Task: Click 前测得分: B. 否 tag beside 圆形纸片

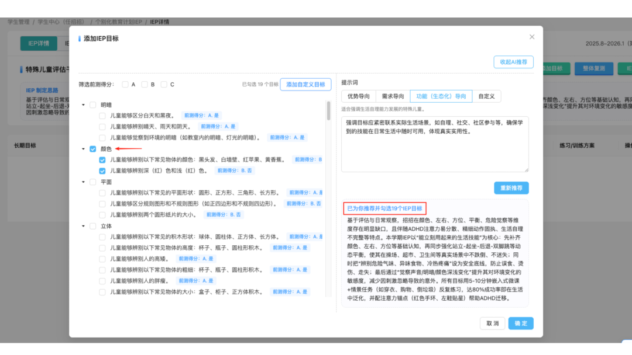Action: [224, 215]
